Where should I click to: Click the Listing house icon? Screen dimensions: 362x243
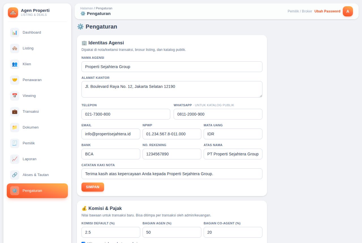point(15,48)
